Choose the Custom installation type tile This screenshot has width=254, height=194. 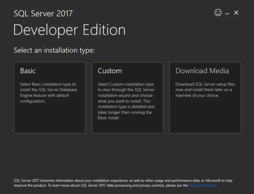[127, 97]
